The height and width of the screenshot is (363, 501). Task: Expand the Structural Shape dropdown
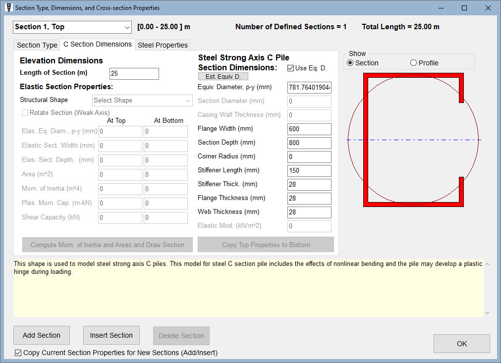(x=142, y=101)
